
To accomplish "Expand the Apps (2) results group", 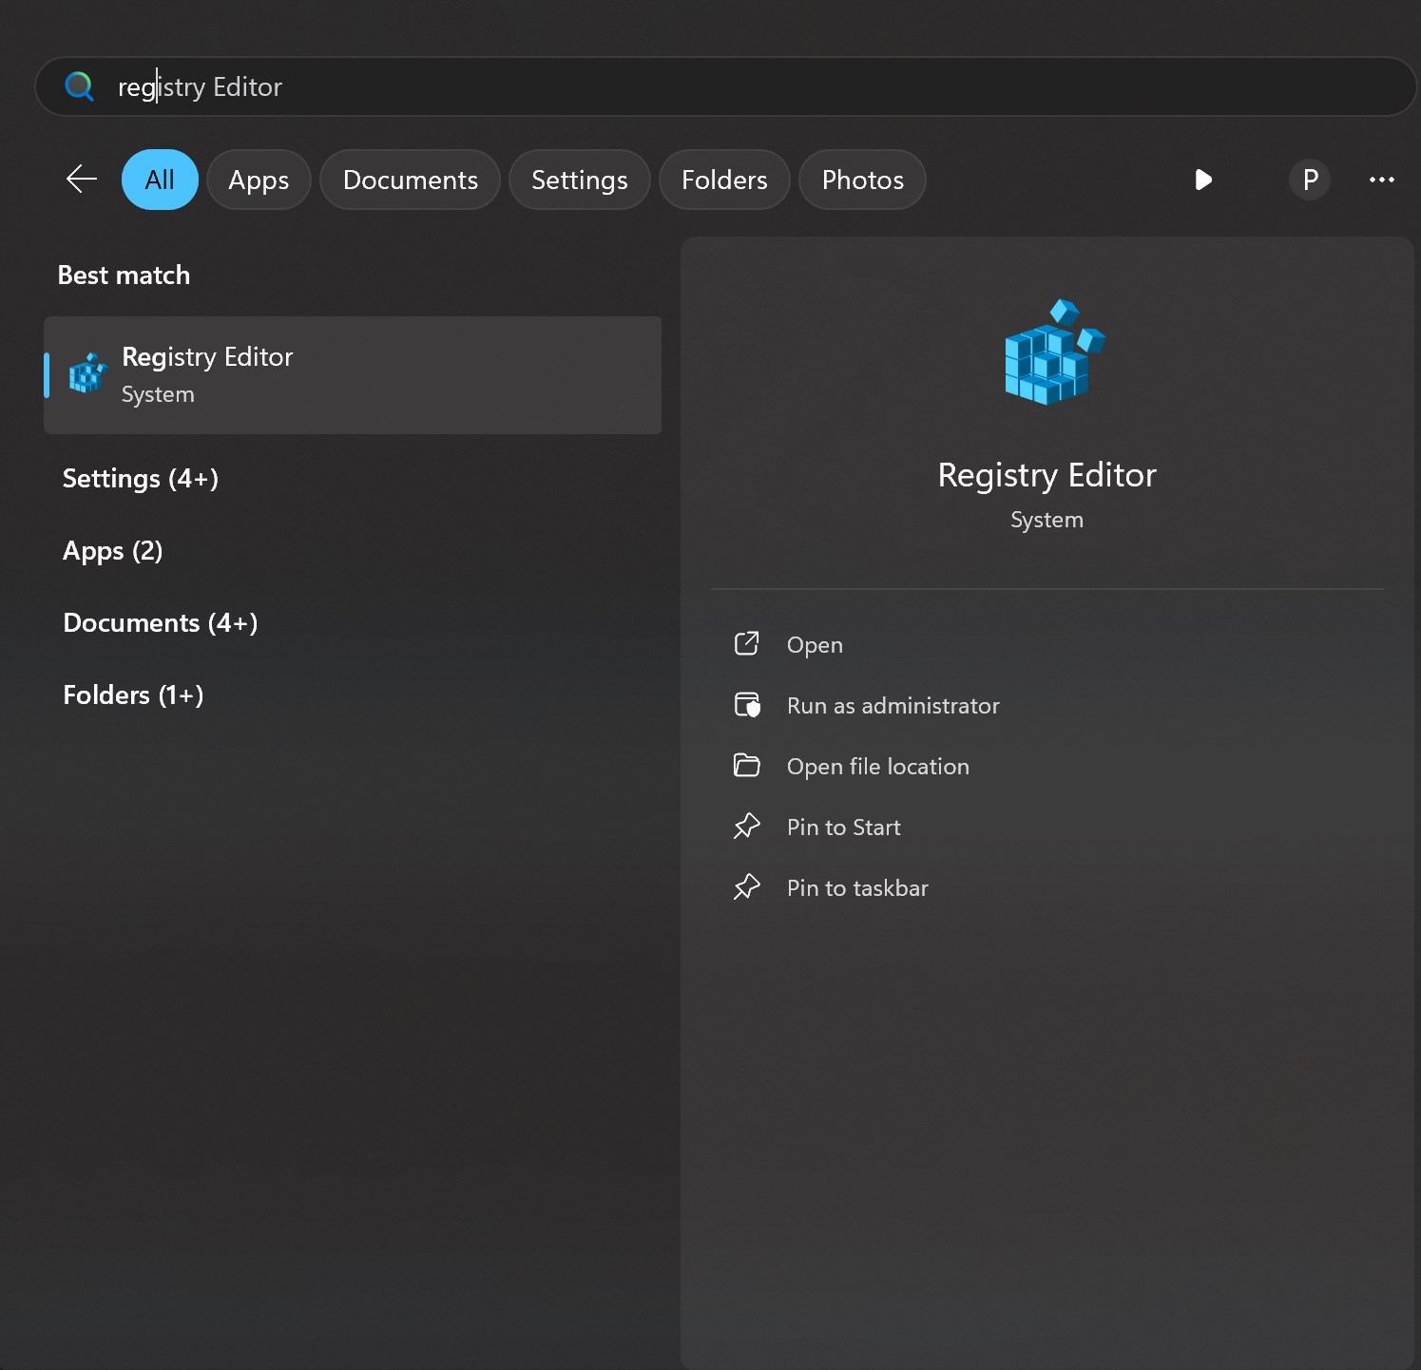I will point(113,550).
